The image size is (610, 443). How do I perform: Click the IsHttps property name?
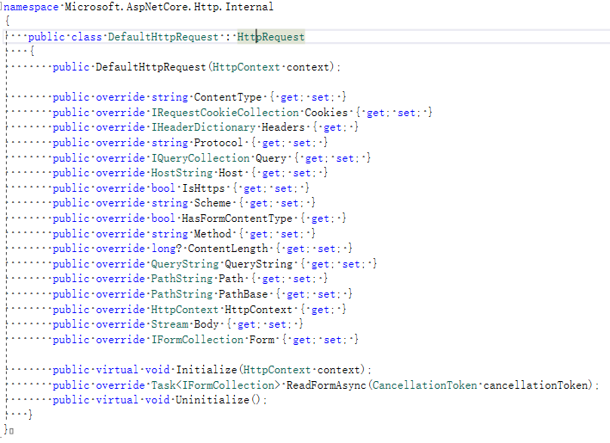203,188
